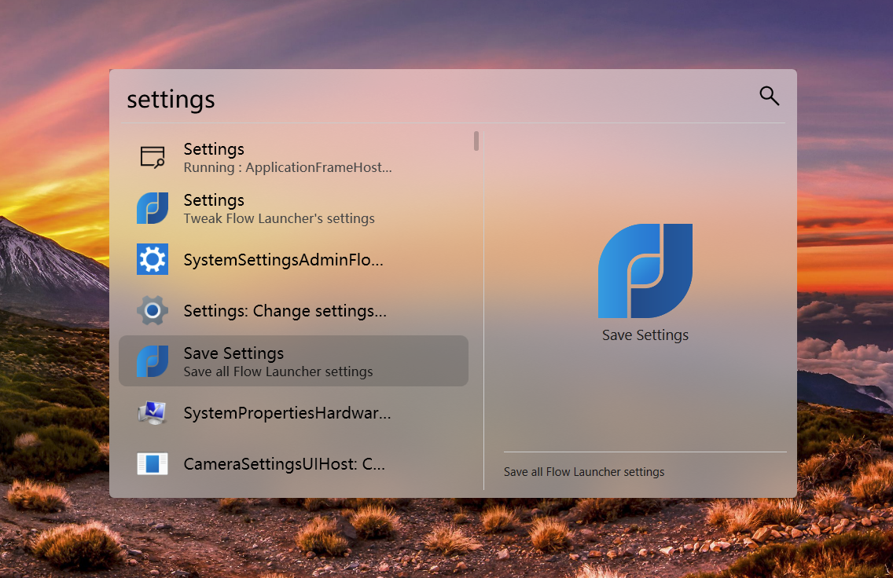Select "Settings: Change settings..." result
The image size is (893, 578).
[x=293, y=311]
